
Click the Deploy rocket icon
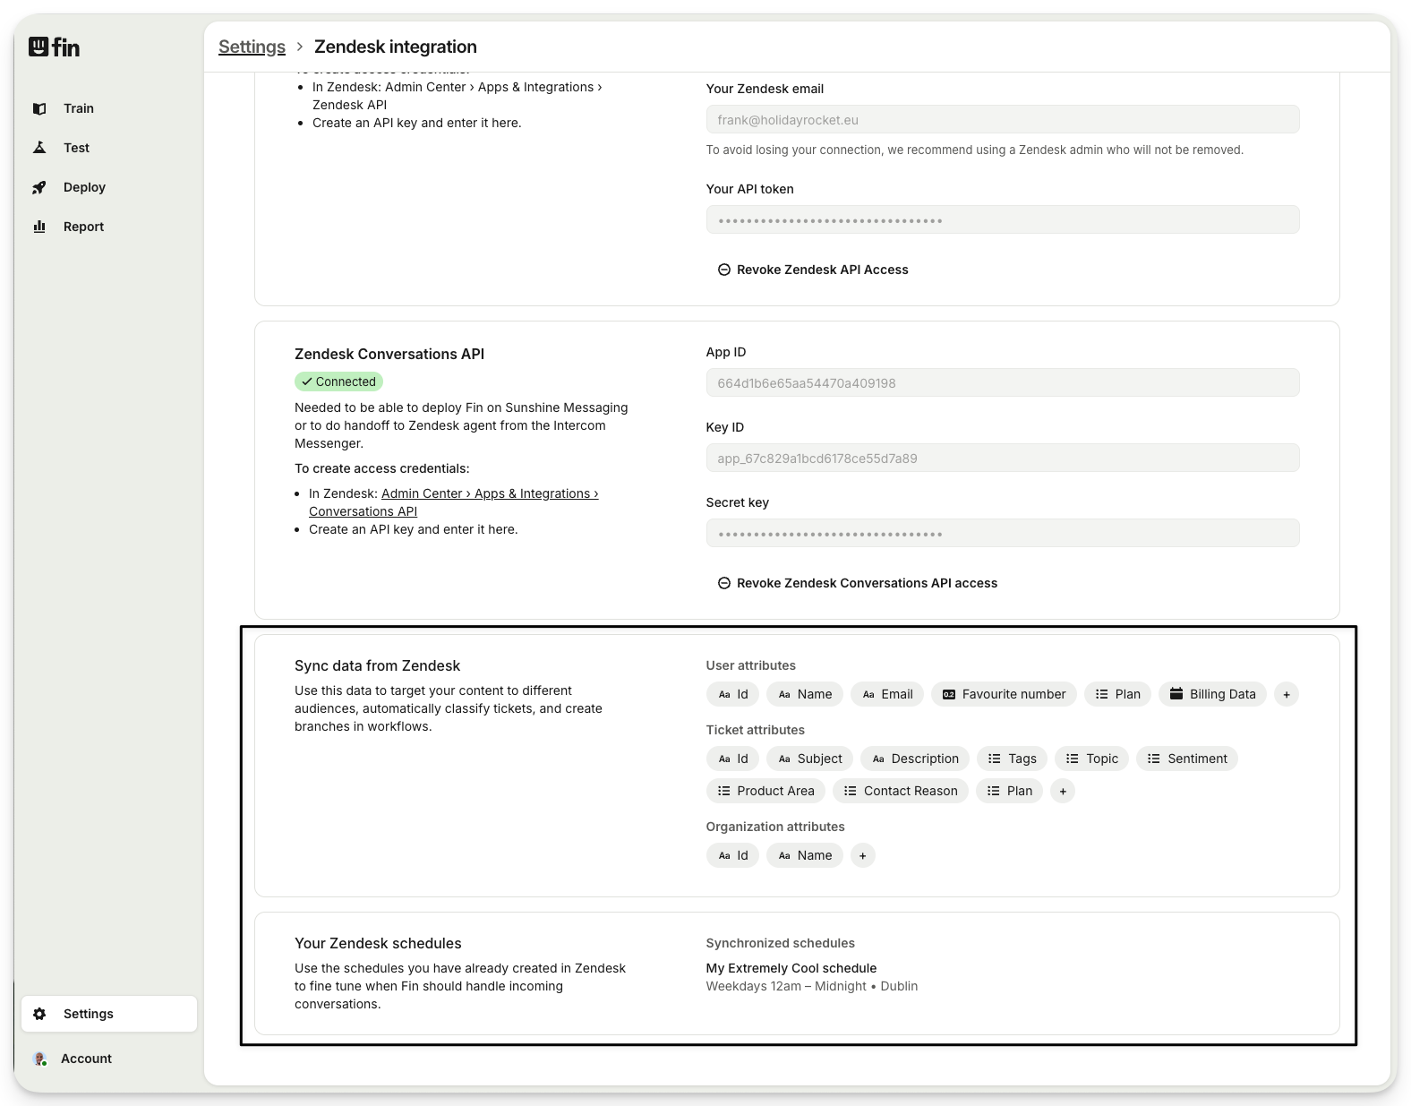point(39,187)
